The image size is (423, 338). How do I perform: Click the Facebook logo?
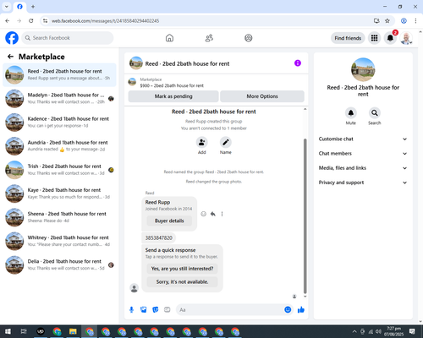pos(12,38)
